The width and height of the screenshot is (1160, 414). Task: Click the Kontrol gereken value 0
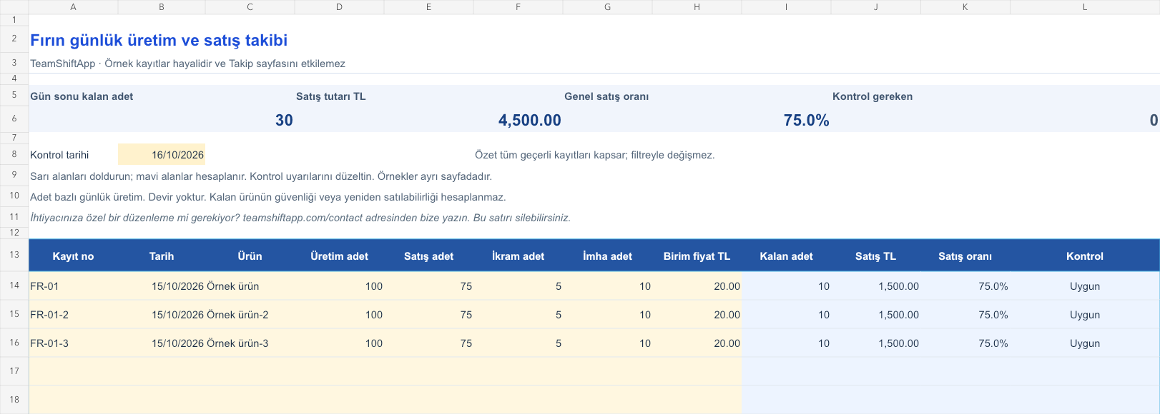(x=1154, y=121)
